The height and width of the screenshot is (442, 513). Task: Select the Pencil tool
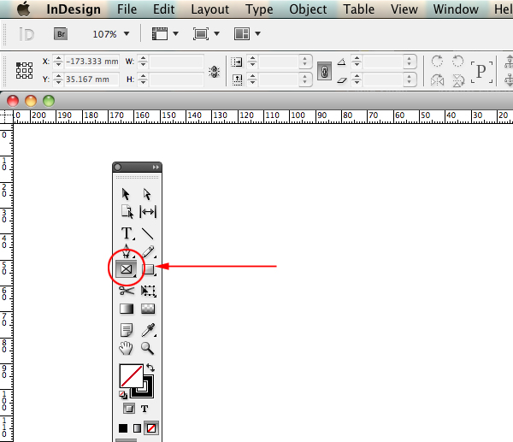pyautogui.click(x=149, y=251)
